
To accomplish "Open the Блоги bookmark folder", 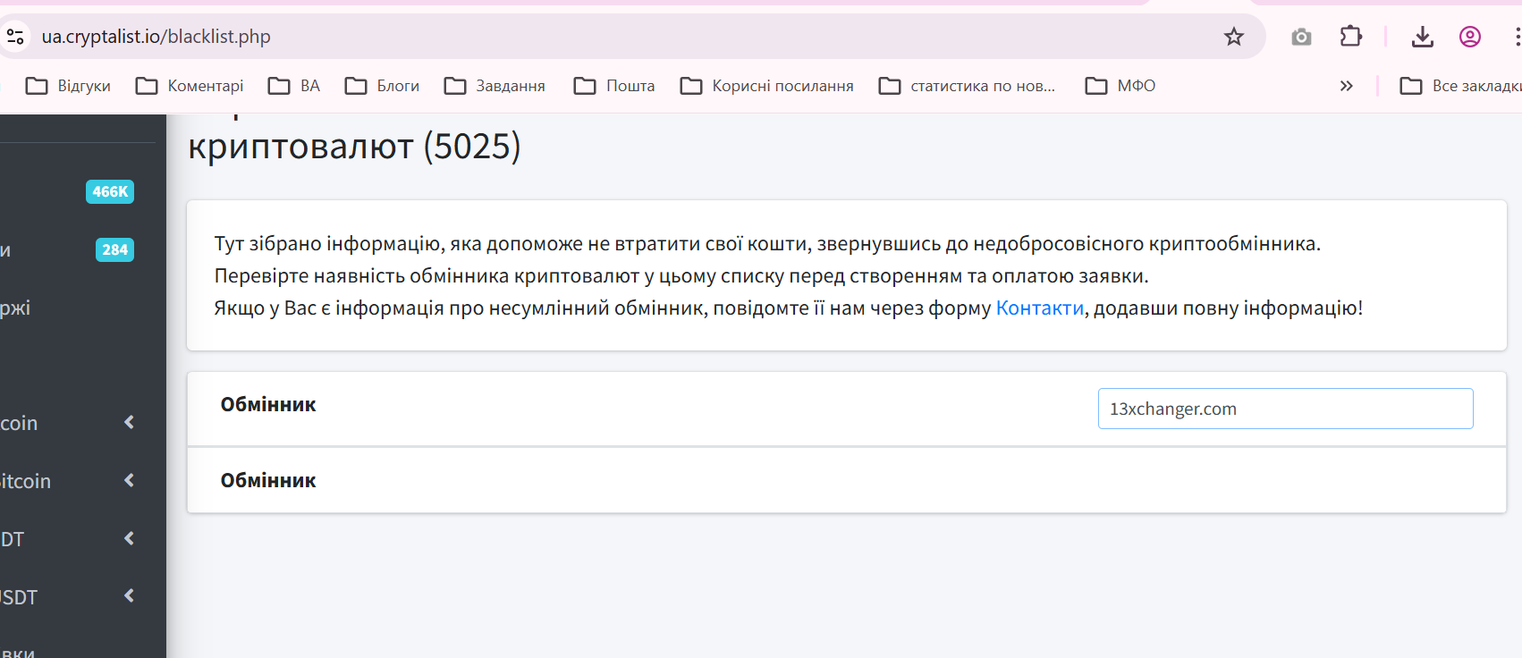I will (383, 86).
